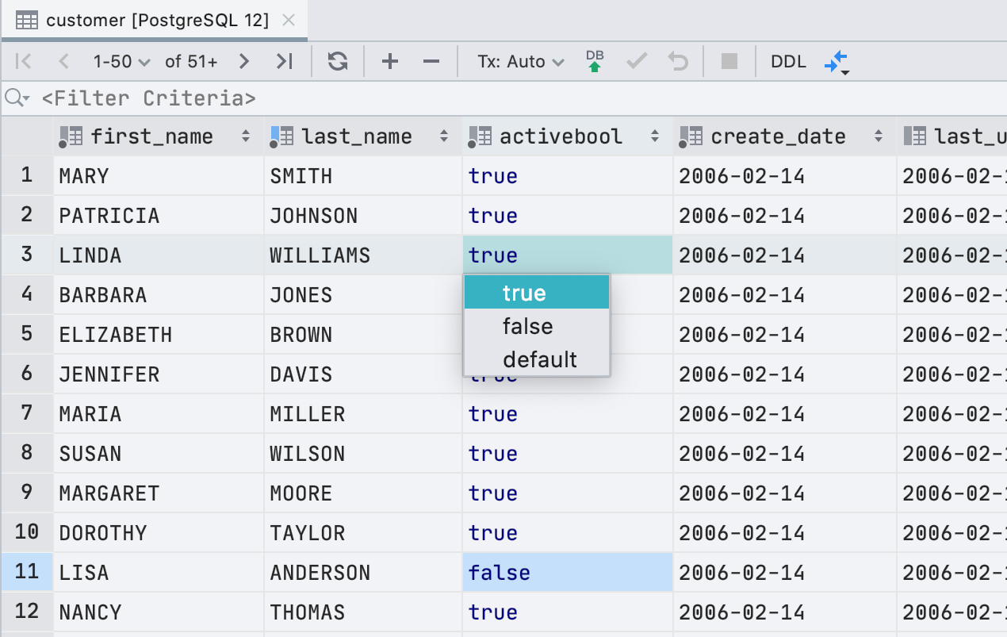
Task: Select the activebool cell in MARY's row
Action: click(x=568, y=175)
